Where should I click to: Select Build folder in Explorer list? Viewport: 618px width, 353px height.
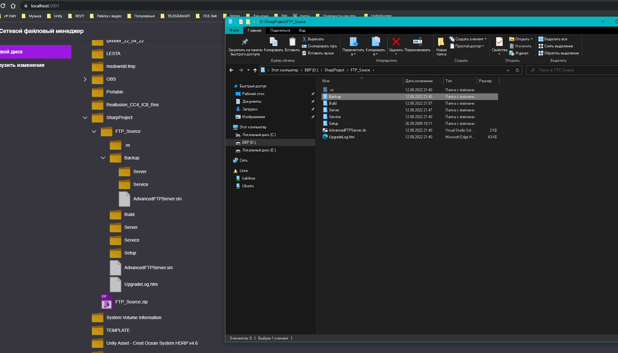pos(410,103)
